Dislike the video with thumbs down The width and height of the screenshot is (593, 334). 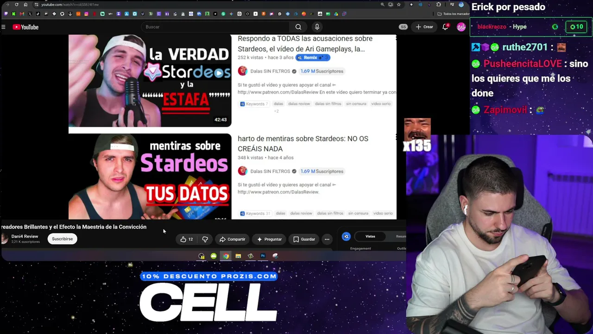coord(205,239)
